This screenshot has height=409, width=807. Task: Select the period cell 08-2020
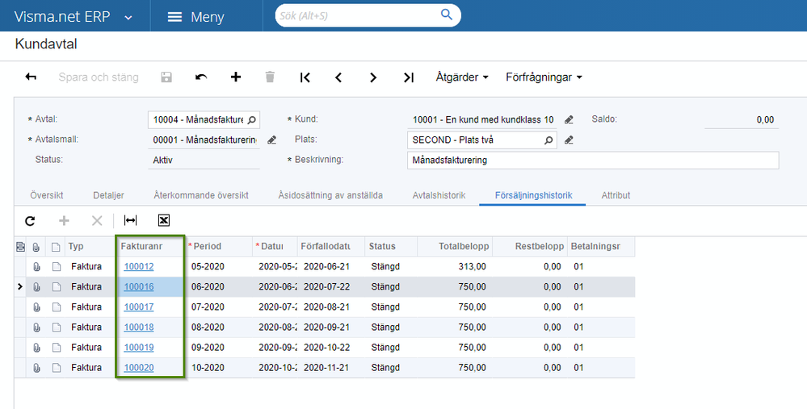point(219,328)
